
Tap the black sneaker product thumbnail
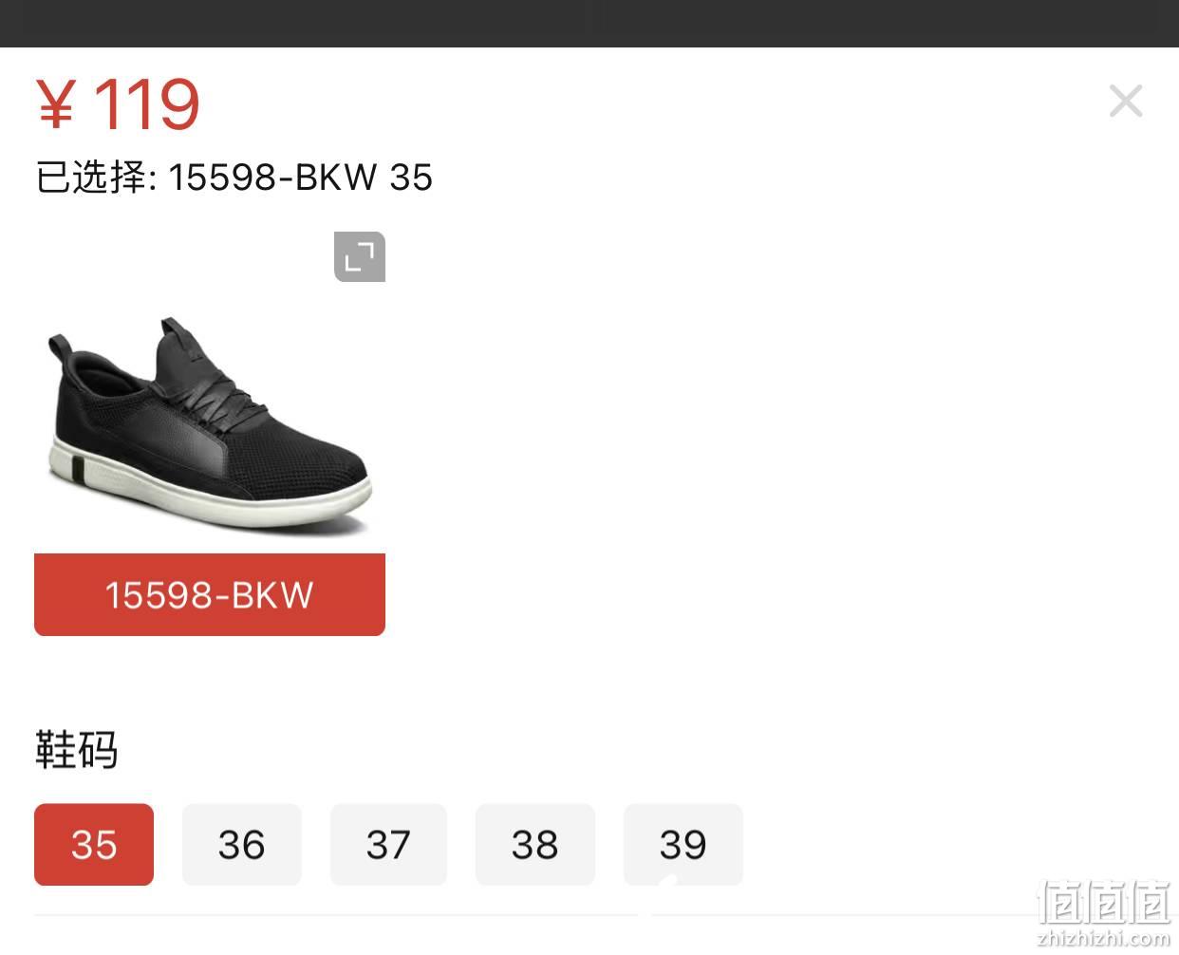209,423
